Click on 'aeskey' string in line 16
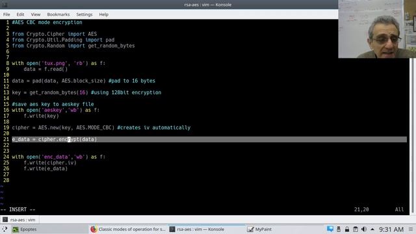Image resolution: width=416 pixels, height=234 pixels. (53, 110)
